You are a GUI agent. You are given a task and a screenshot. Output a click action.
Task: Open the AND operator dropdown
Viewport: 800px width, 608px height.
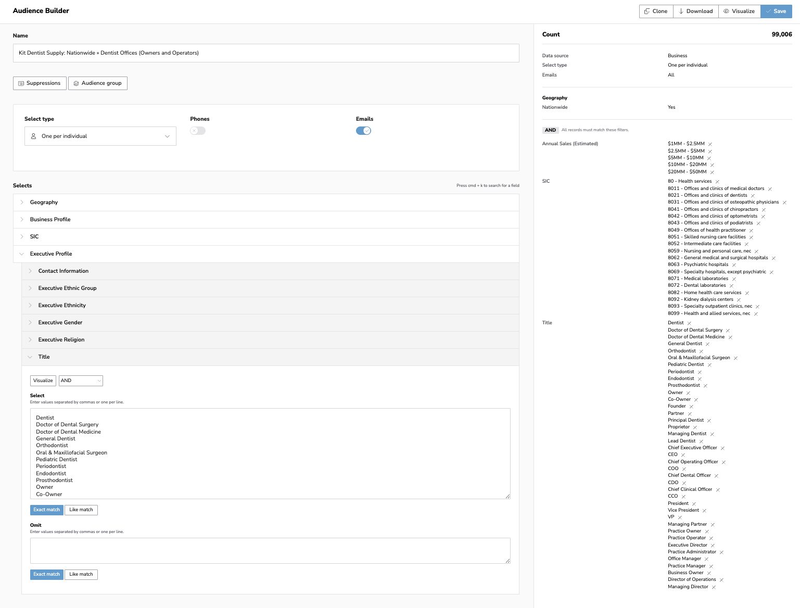[81, 381]
